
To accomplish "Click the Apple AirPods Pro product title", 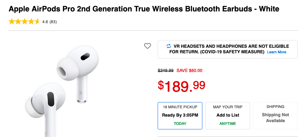I will click(x=144, y=9).
